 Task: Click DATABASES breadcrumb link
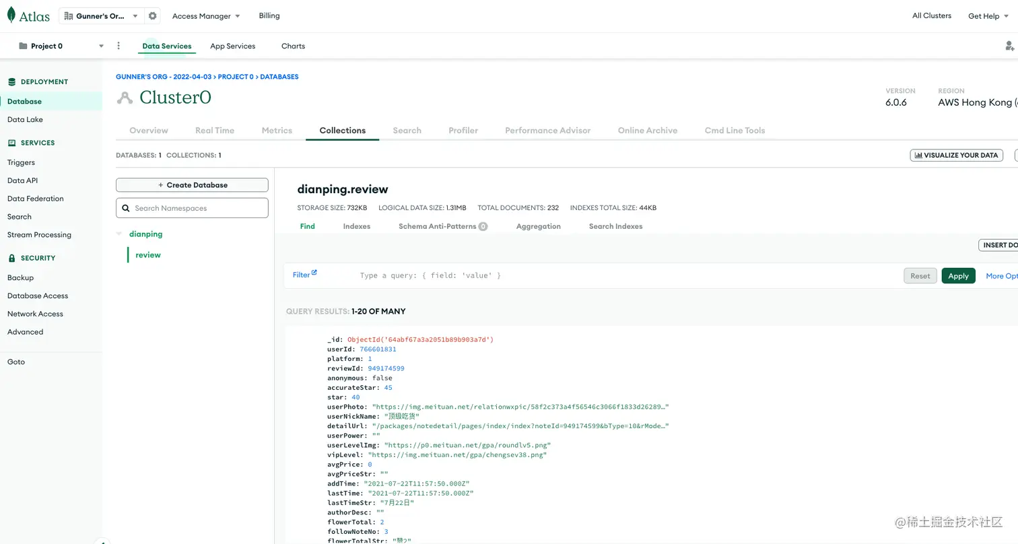tap(279, 77)
